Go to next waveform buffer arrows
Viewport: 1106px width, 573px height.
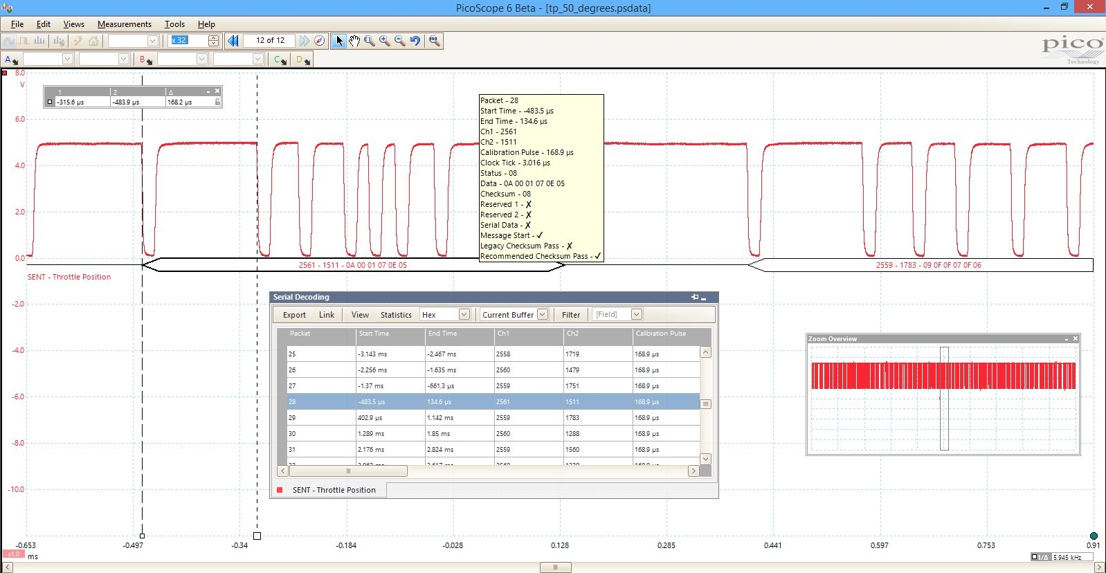[x=304, y=41]
